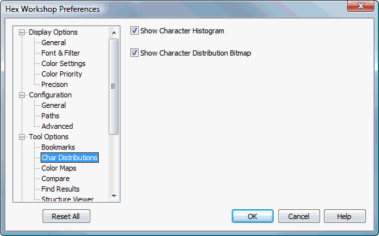This screenshot has height=236, width=379.
Task: Open Font & Filter settings
Action: (x=60, y=53)
